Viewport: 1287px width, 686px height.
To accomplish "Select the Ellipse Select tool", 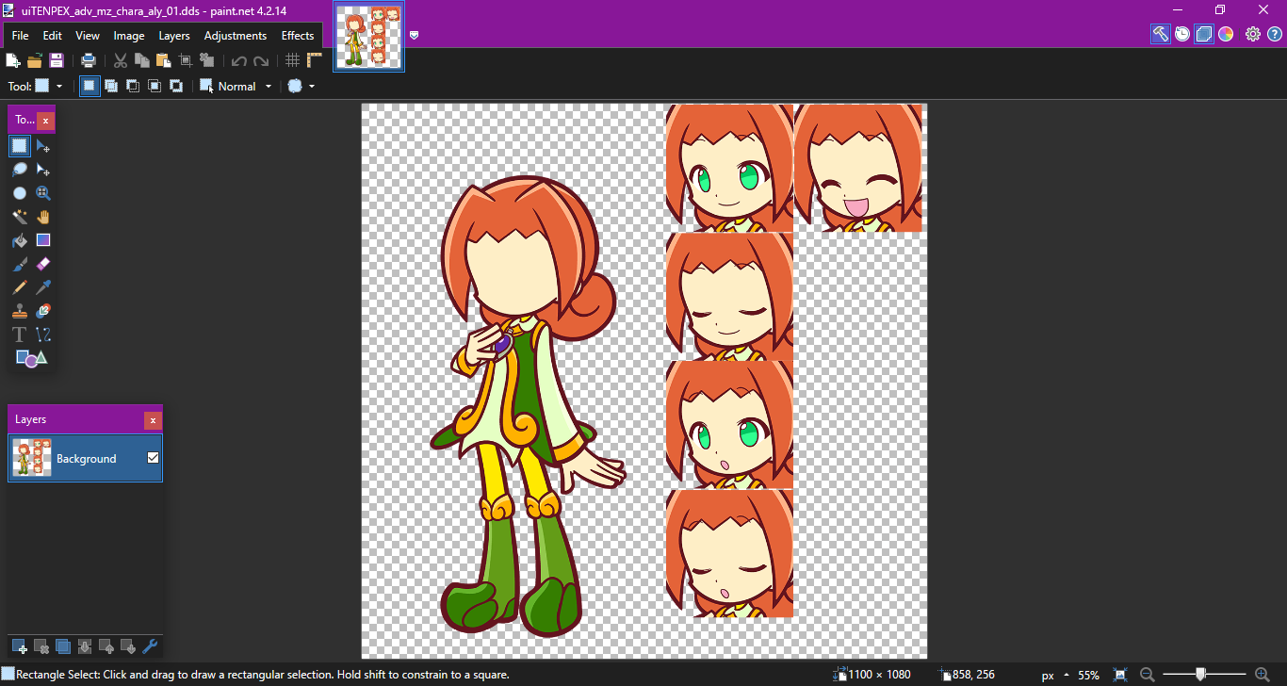I will pyautogui.click(x=20, y=193).
